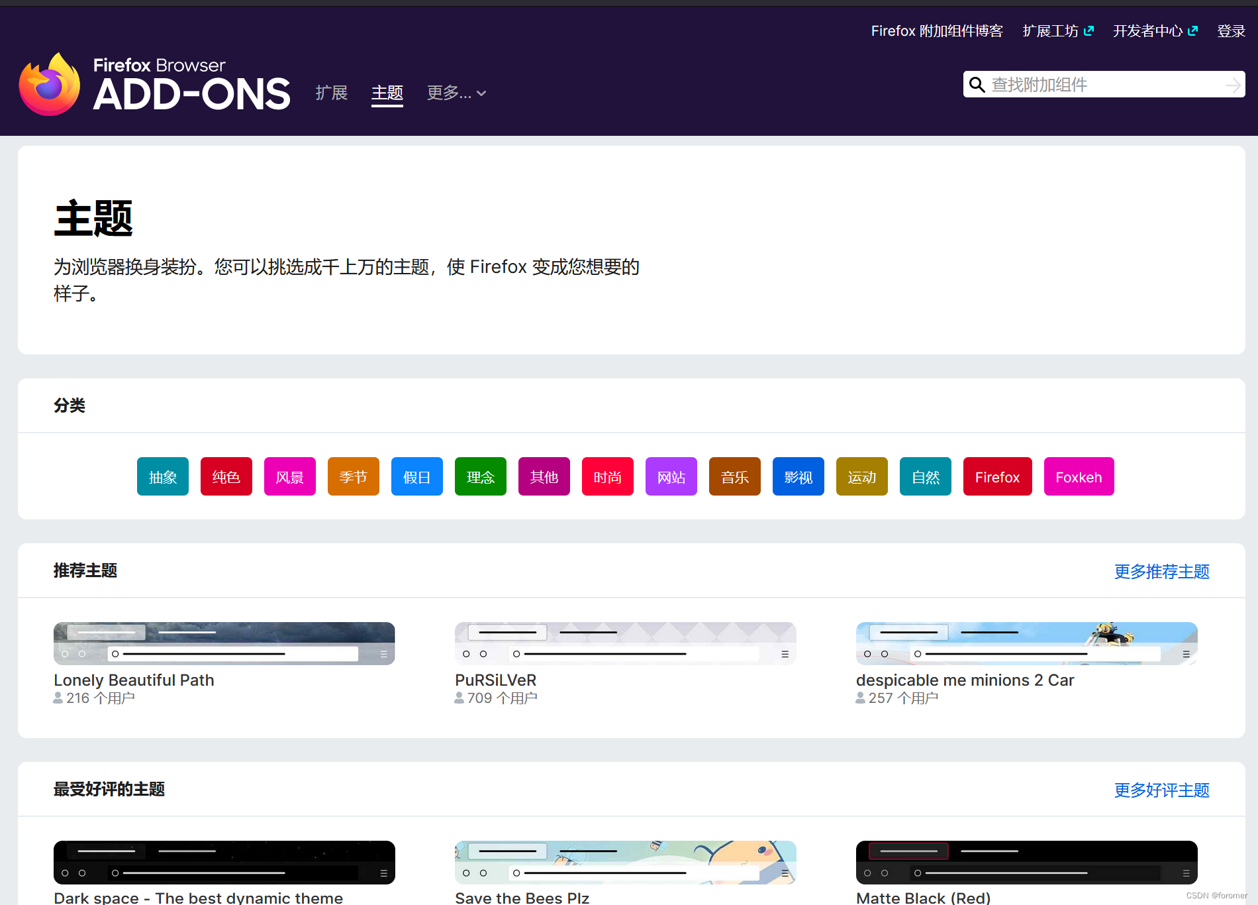Open the 扩展工坊 external link icon
This screenshot has height=905, width=1258.
click(x=1089, y=30)
